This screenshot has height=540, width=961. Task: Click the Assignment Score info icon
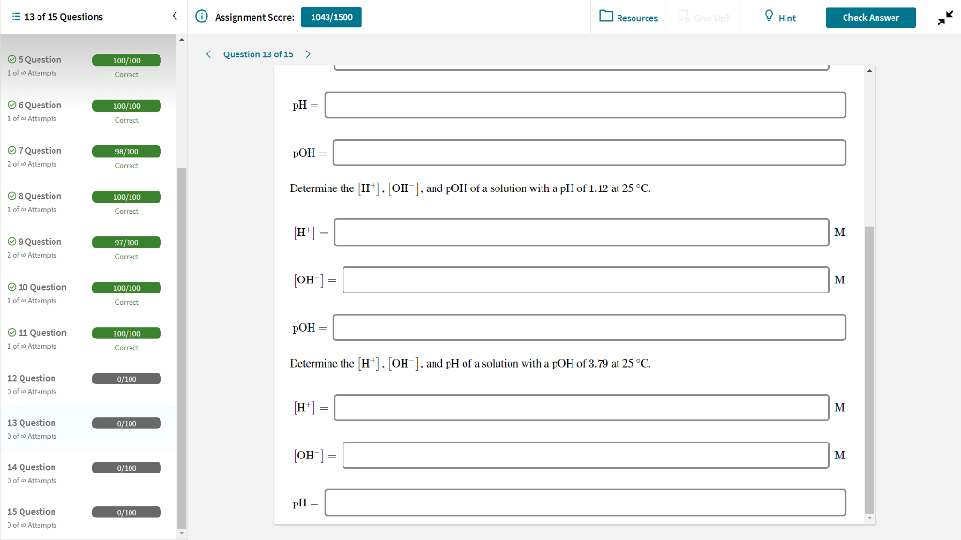tap(202, 16)
